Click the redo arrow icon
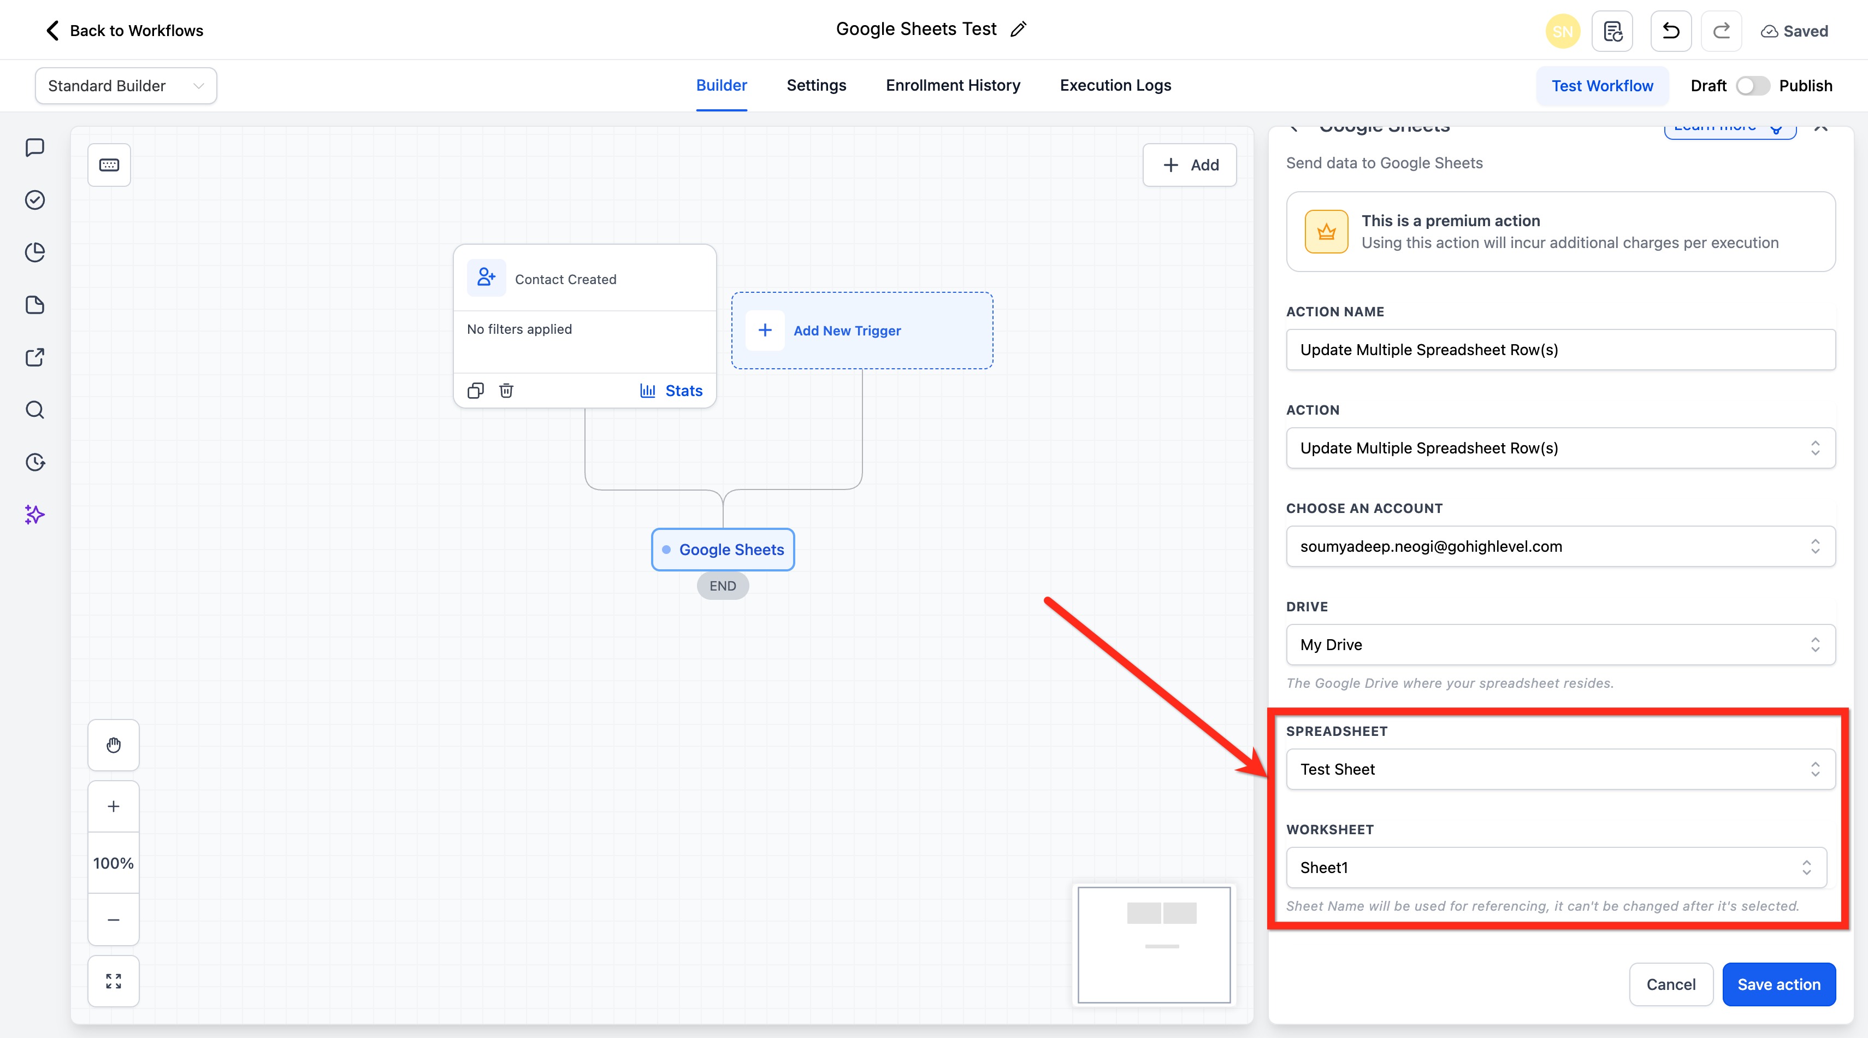Screen dimensions: 1868x1038 pyautogui.click(x=1721, y=31)
